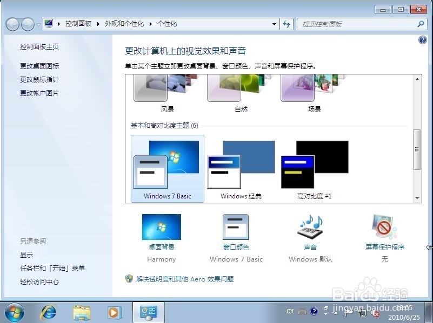Click CH language indicator in tray
This screenshot has height=323, width=433.
point(290,311)
